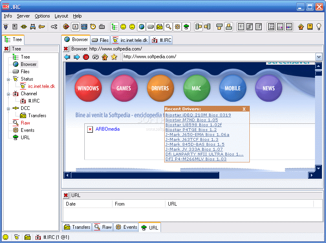Open the browser address dropdown arrow

pyautogui.click(x=319, y=57)
